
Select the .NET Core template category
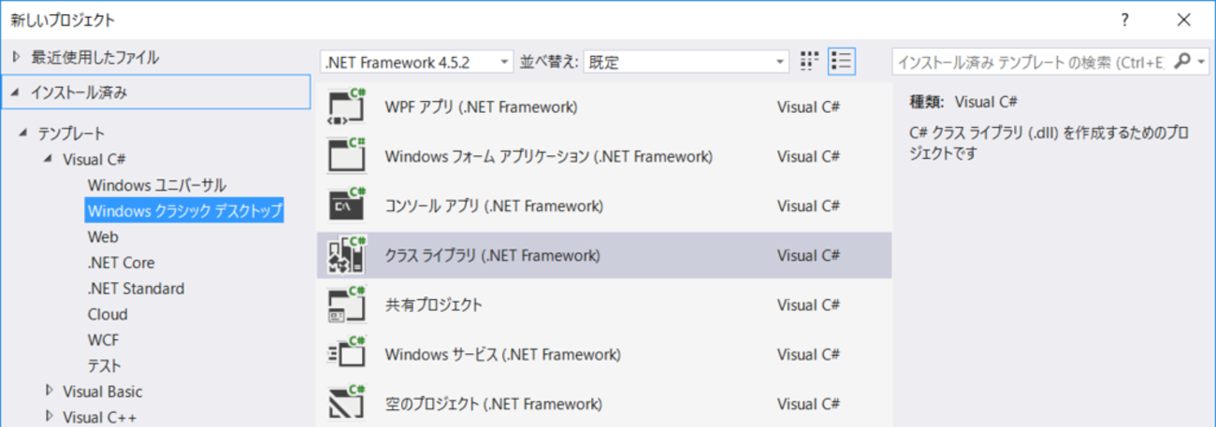[121, 263]
